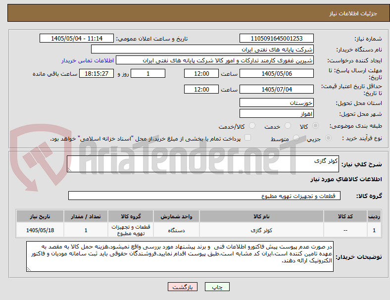The image size is (390, 300).
Task: Click the need date cell 1405/05/18
Action: pyautogui.click(x=40, y=230)
